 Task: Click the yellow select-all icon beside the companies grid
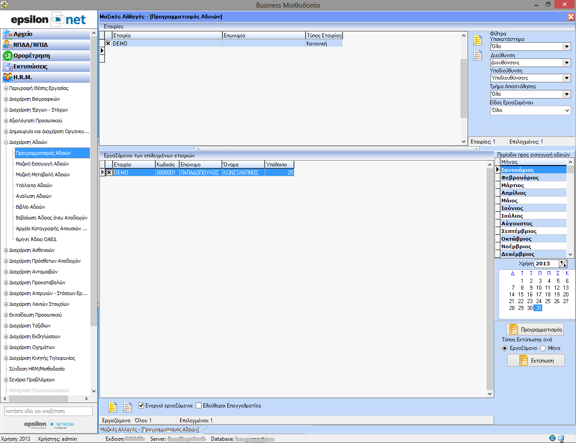point(477,40)
